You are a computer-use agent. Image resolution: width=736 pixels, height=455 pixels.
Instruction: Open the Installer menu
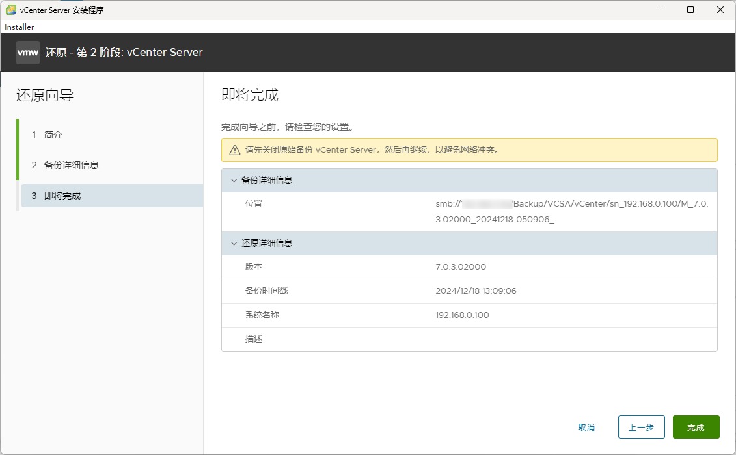click(20, 27)
